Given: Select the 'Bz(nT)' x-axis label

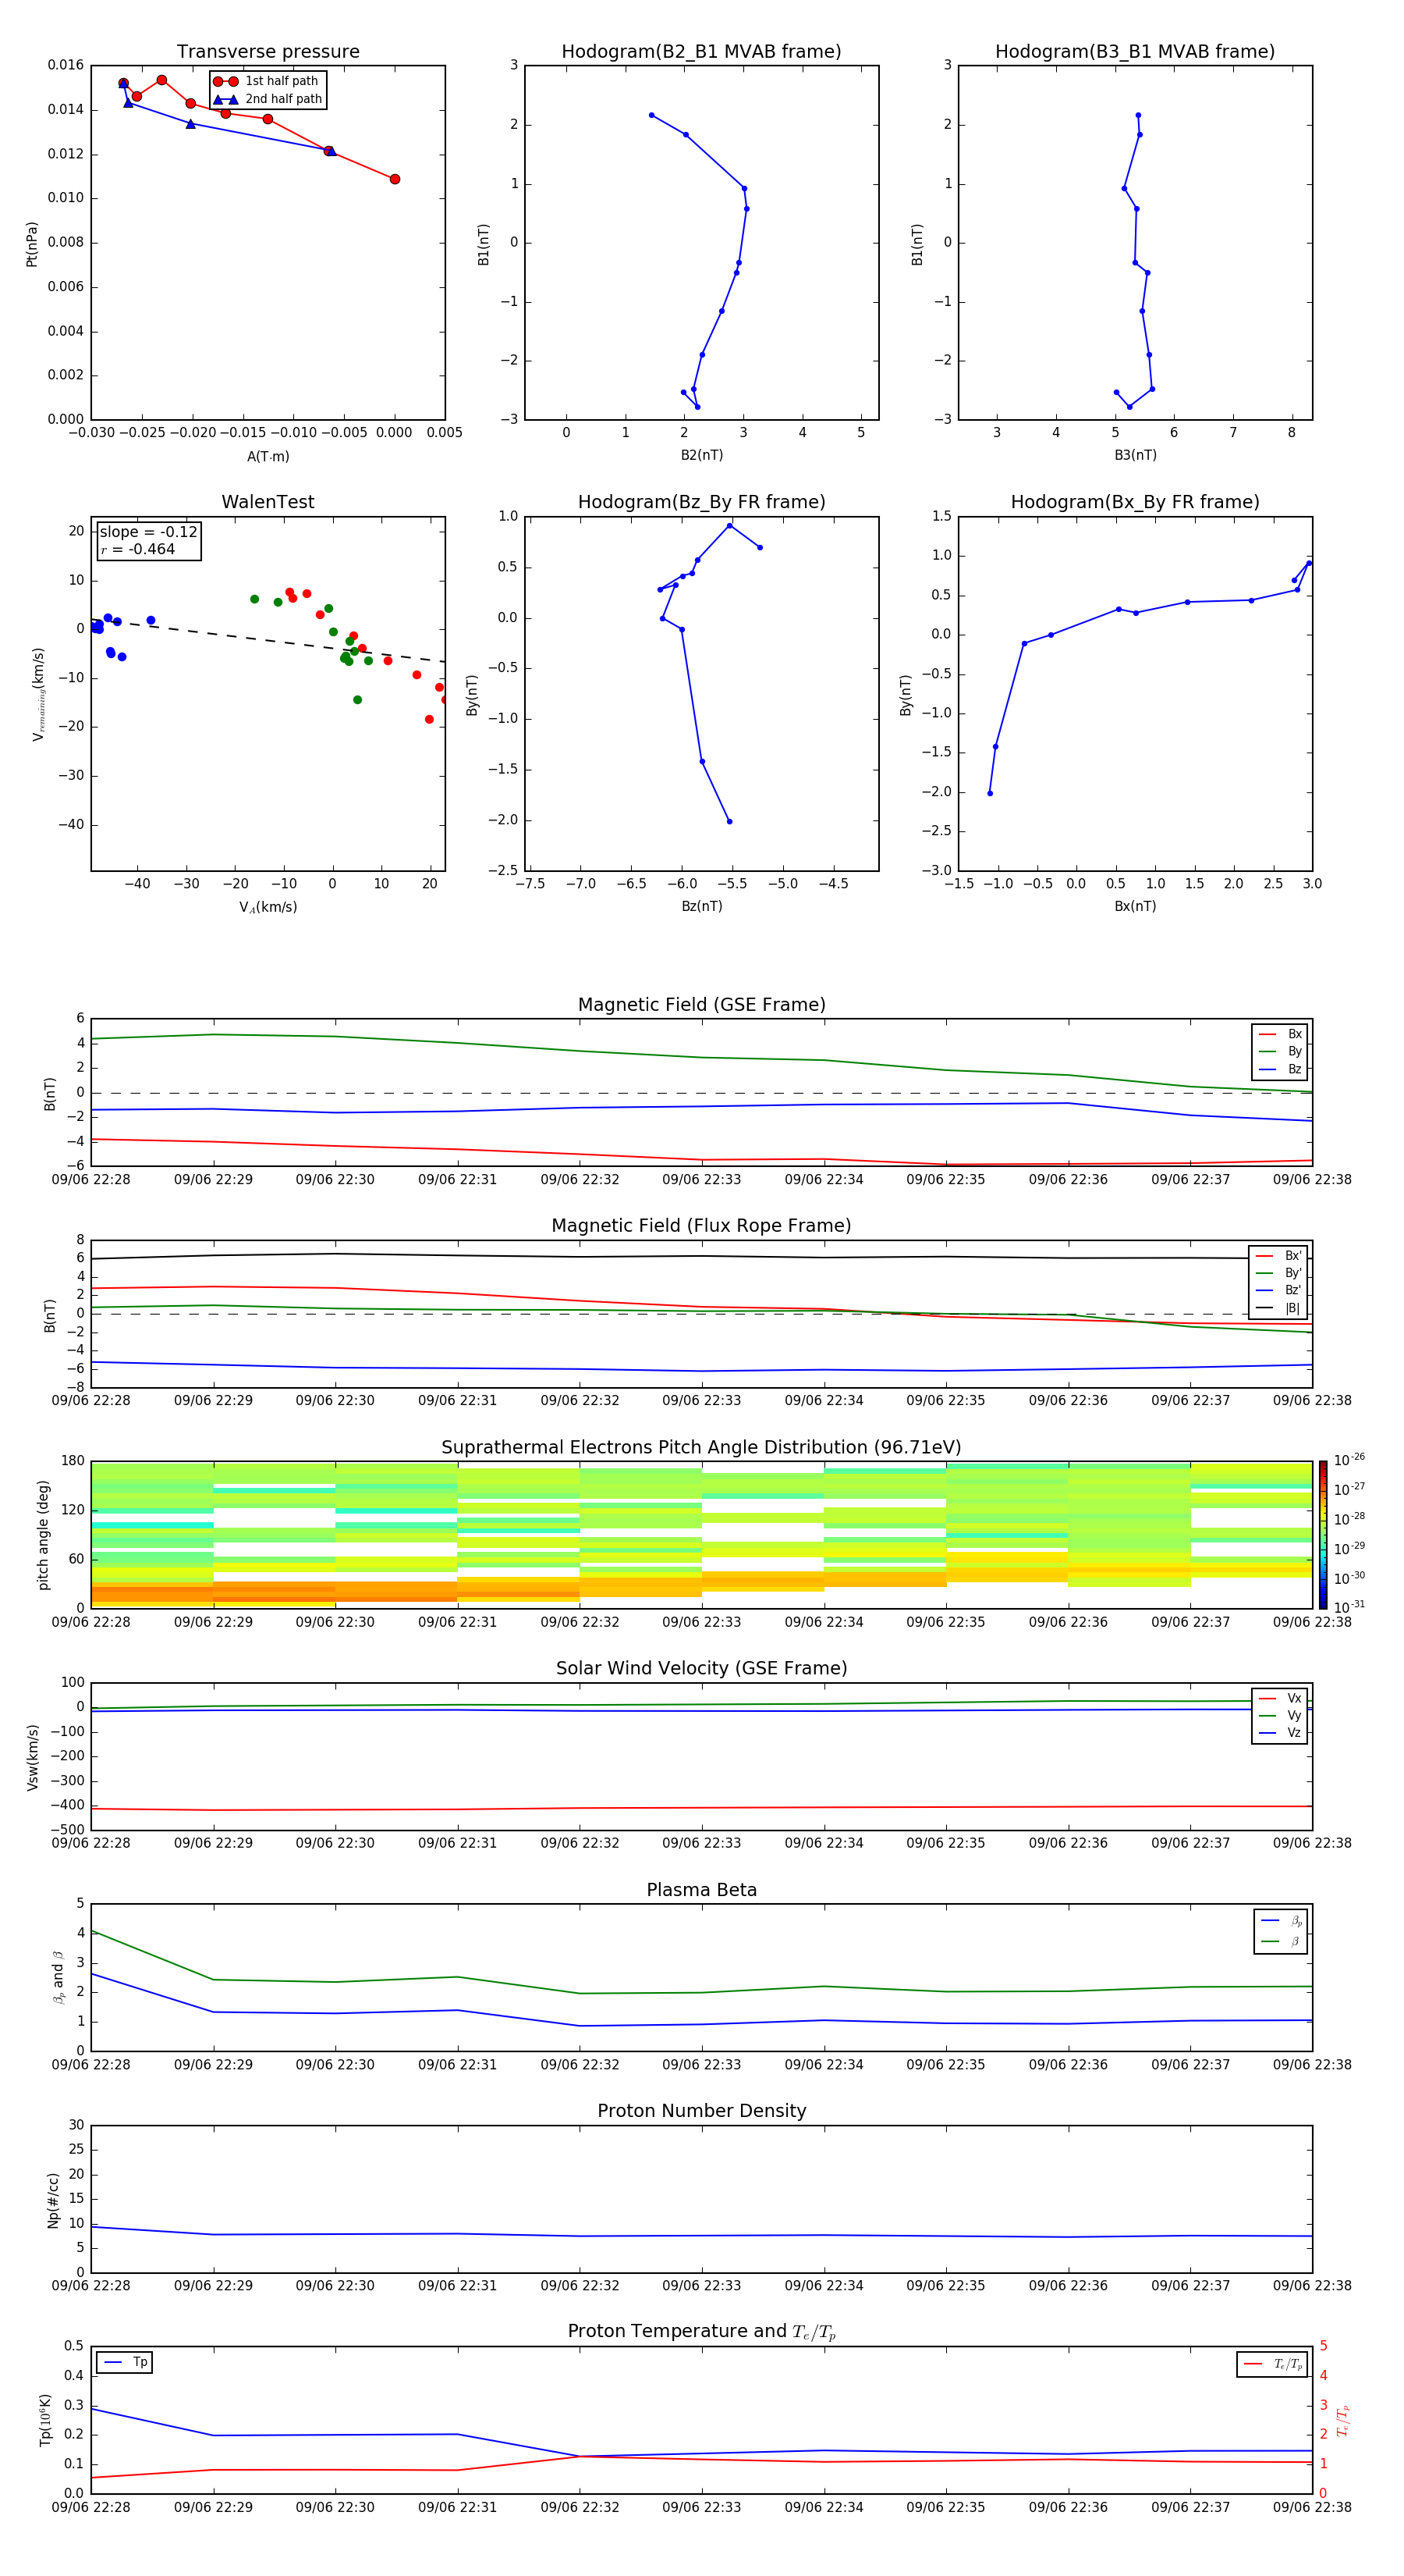Looking at the screenshot, I should [x=701, y=906].
